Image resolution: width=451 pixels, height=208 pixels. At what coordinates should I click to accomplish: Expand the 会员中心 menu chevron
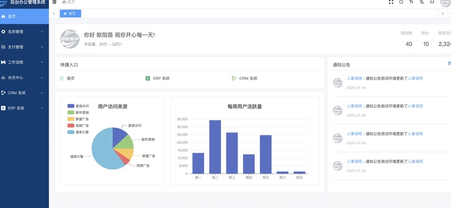click(x=42, y=77)
